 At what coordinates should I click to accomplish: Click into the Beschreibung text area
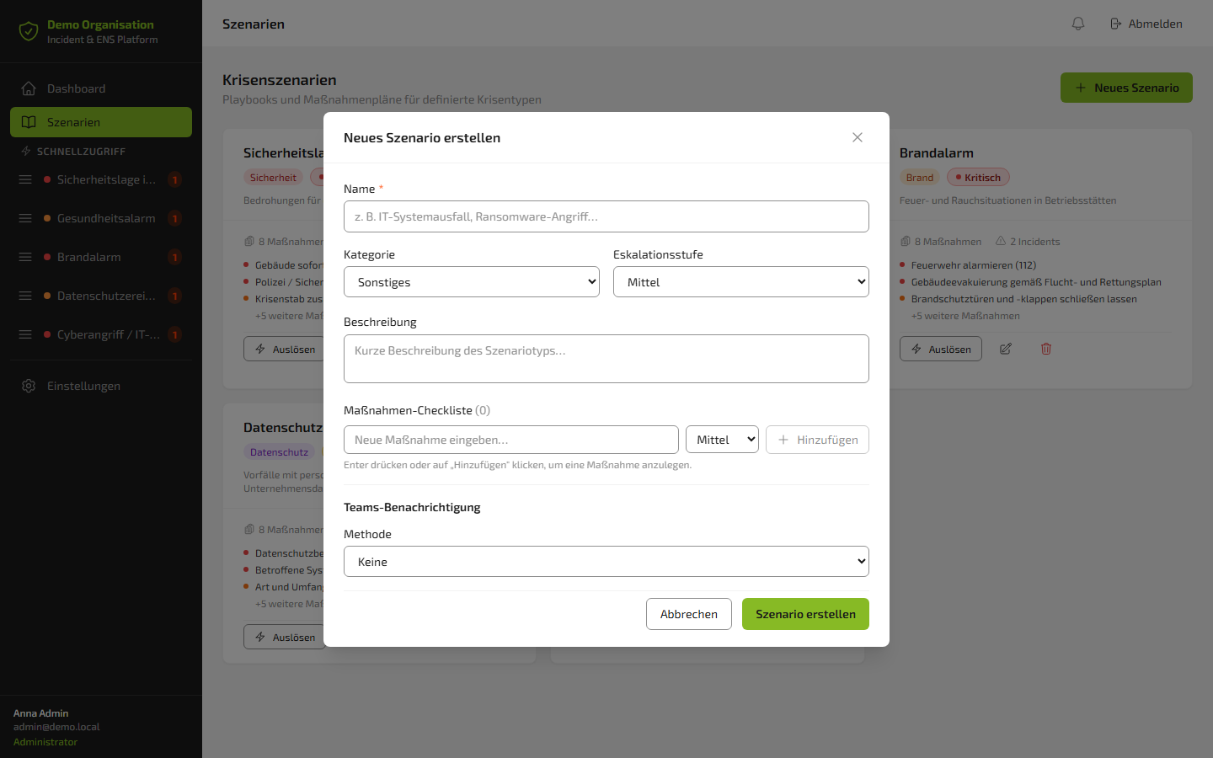pos(606,359)
